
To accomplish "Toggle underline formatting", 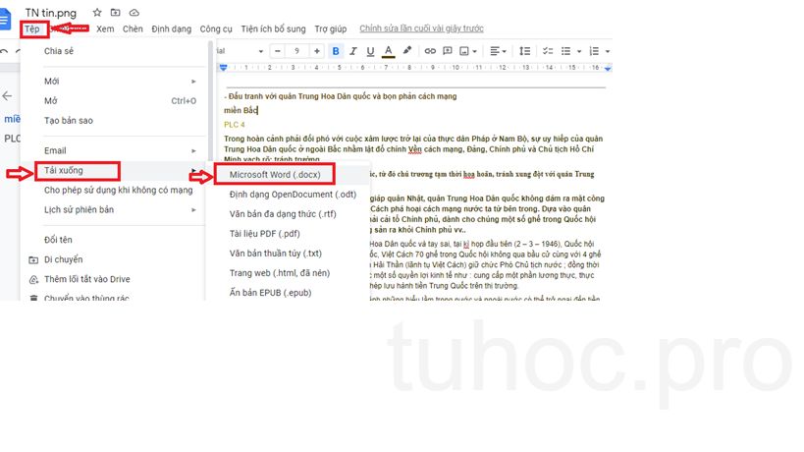I will (370, 51).
